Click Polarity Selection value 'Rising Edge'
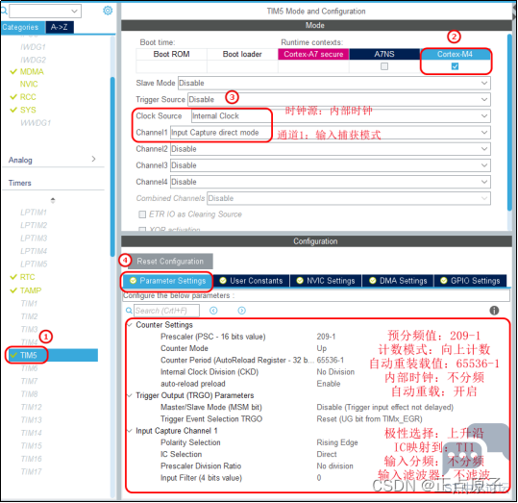The height and width of the screenshot is (503, 518). (x=337, y=442)
